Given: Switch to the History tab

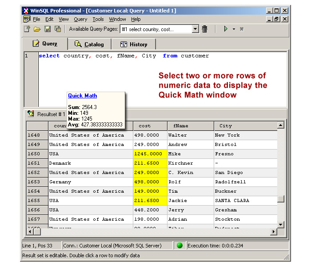Looking at the screenshot, I should 134,44.
